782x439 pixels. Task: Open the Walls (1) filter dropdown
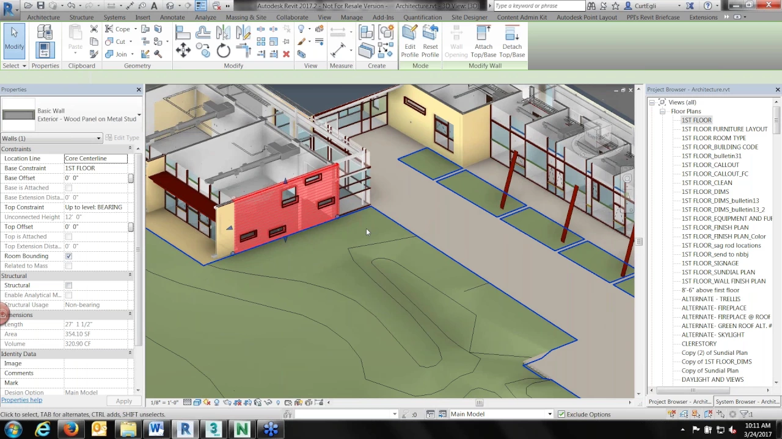[98, 138]
